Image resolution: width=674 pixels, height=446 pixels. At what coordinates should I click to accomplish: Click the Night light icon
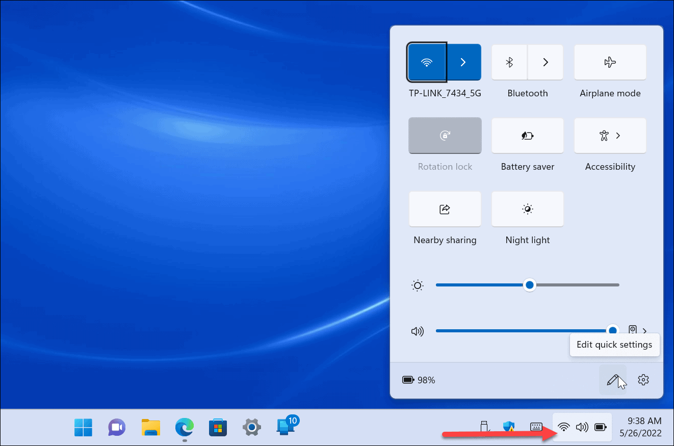(x=527, y=209)
